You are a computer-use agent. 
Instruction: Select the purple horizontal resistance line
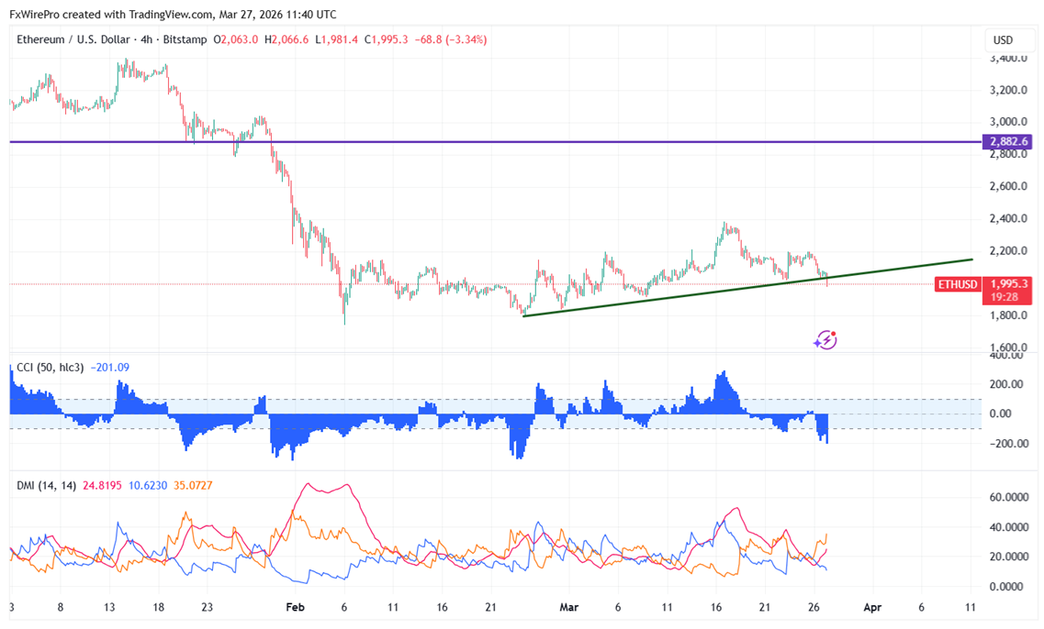click(496, 141)
